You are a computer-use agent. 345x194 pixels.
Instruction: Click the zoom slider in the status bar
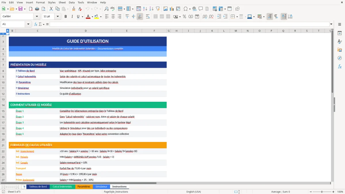tap(321, 192)
